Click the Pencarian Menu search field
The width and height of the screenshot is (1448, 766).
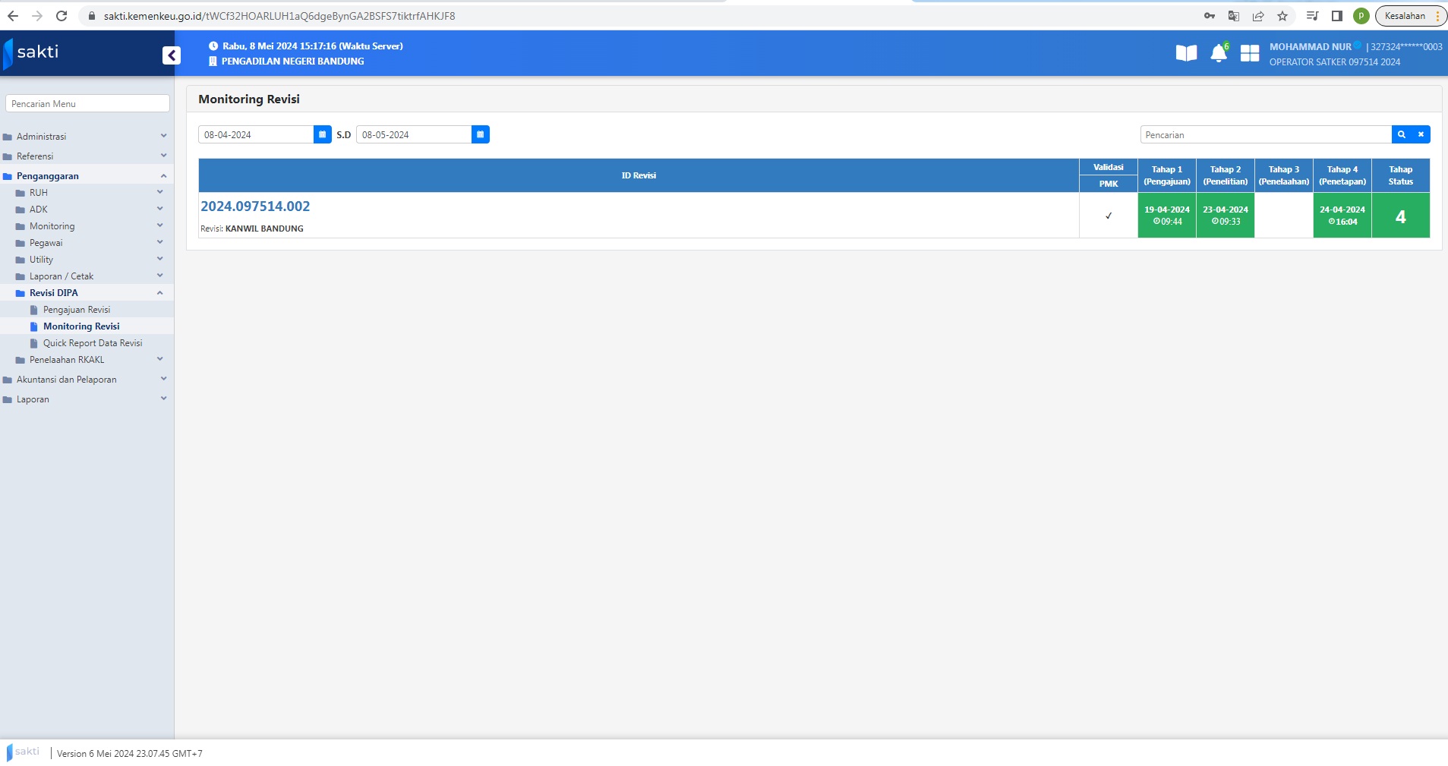click(x=87, y=104)
